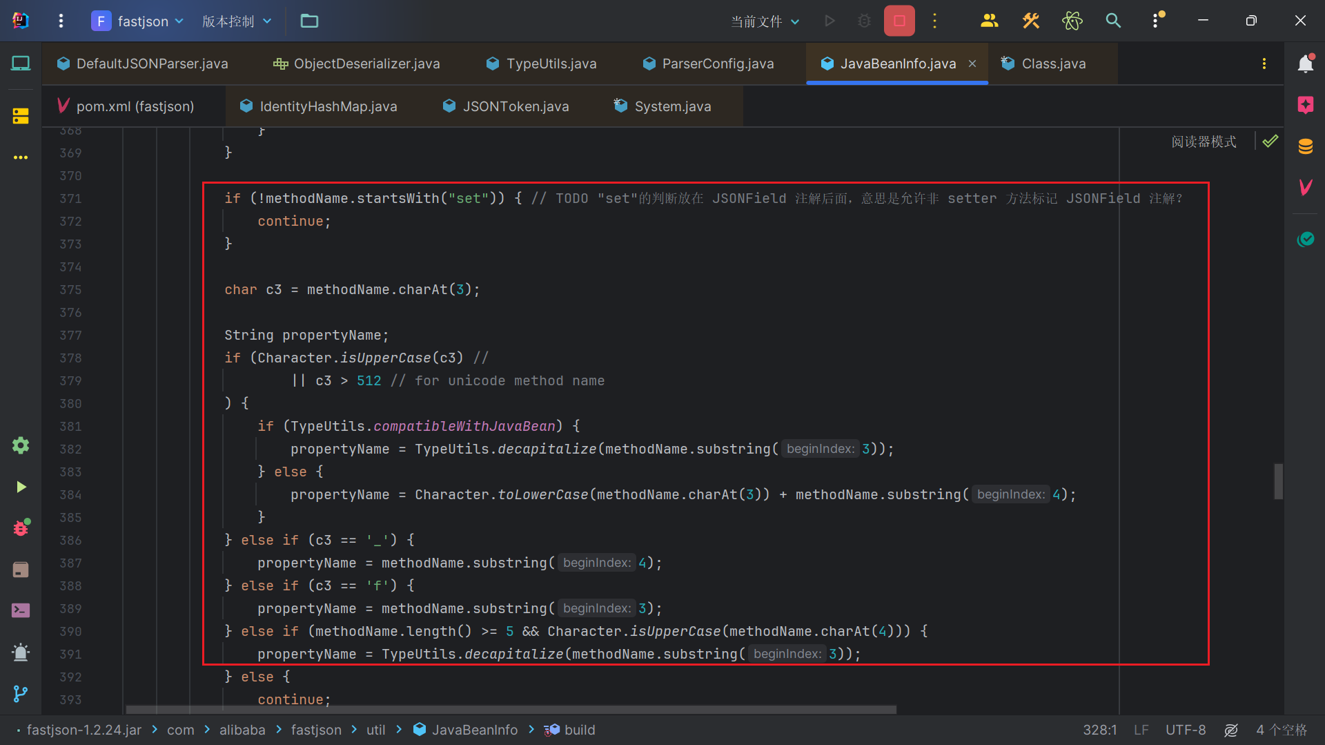This screenshot has width=1325, height=745.
Task: Open Search Everywhere magnifier
Action: point(1113,21)
